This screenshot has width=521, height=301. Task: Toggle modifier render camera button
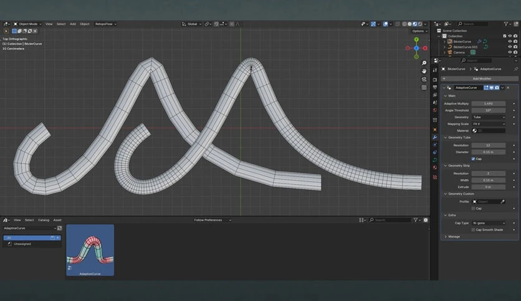coord(497,88)
